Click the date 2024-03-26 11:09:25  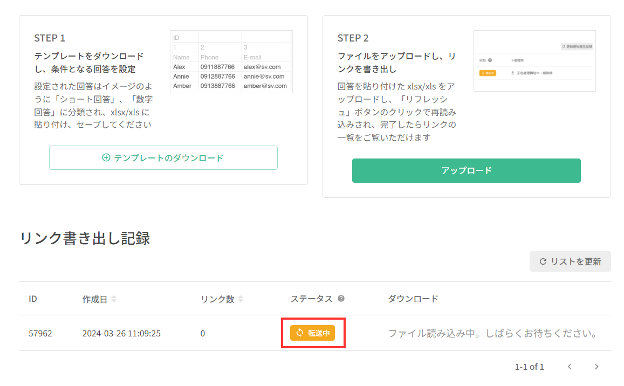pos(121,333)
